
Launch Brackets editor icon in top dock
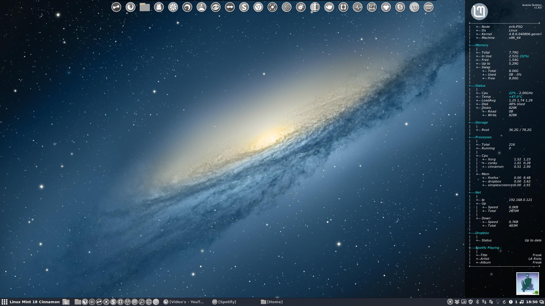coord(343,7)
